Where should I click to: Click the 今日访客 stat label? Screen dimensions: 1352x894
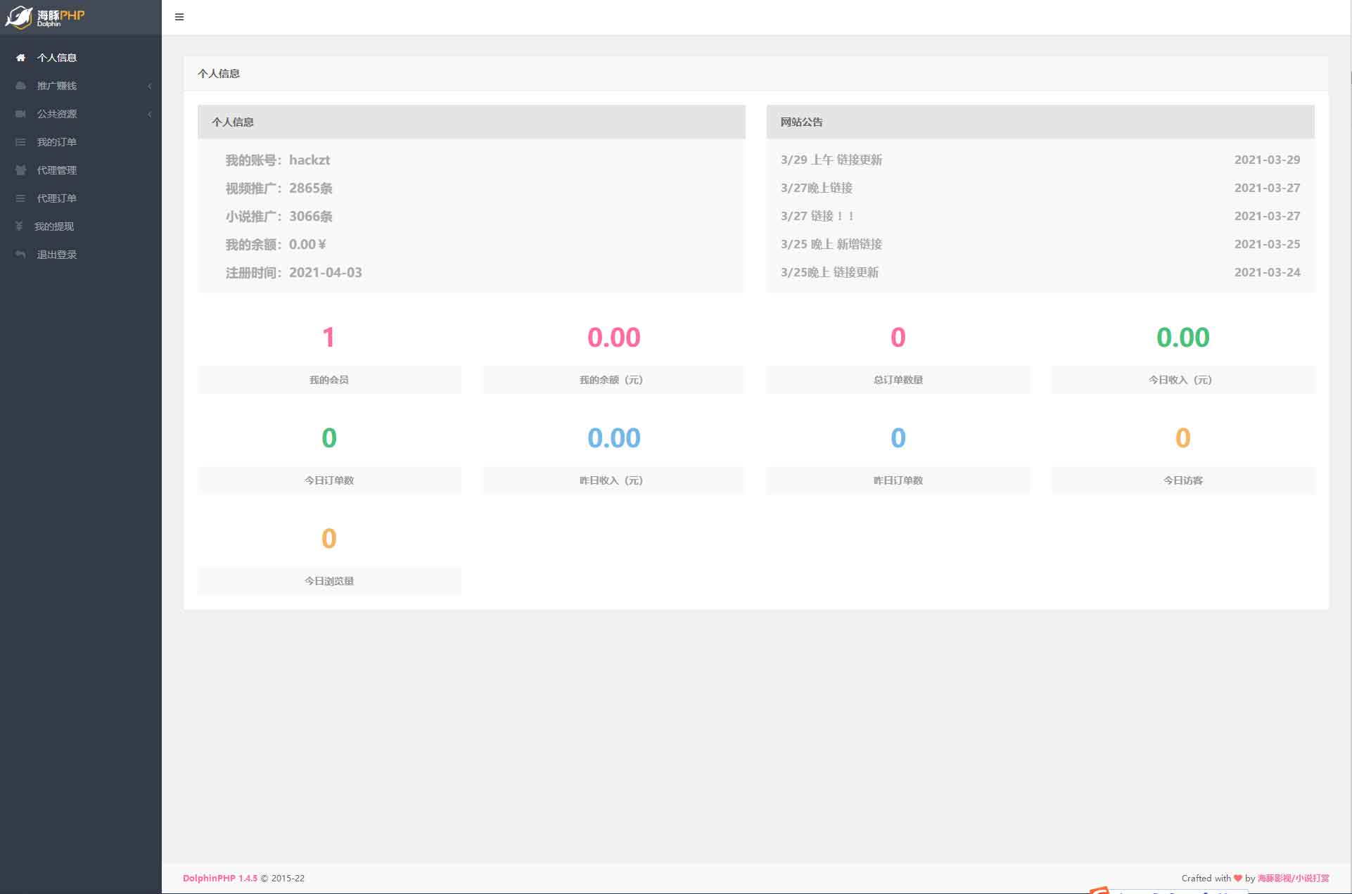point(1182,480)
